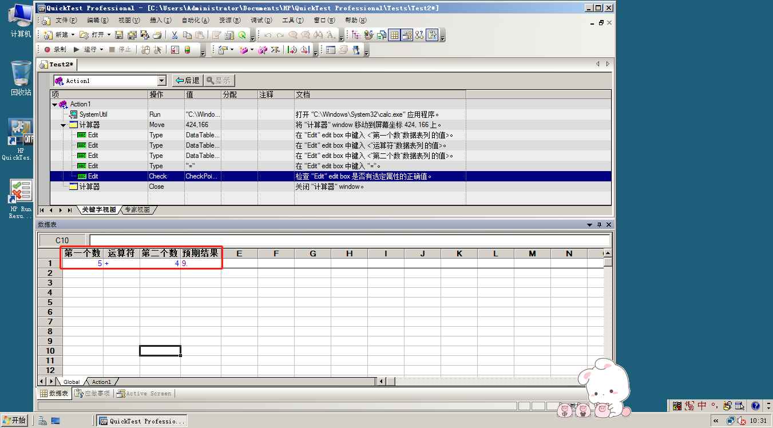Switch to the 专家视图 tab
Screen dimensions: 773x428
(x=137, y=210)
